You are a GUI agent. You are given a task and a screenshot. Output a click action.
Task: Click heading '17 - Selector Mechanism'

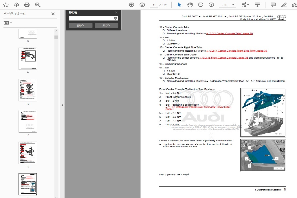coord(174,78)
